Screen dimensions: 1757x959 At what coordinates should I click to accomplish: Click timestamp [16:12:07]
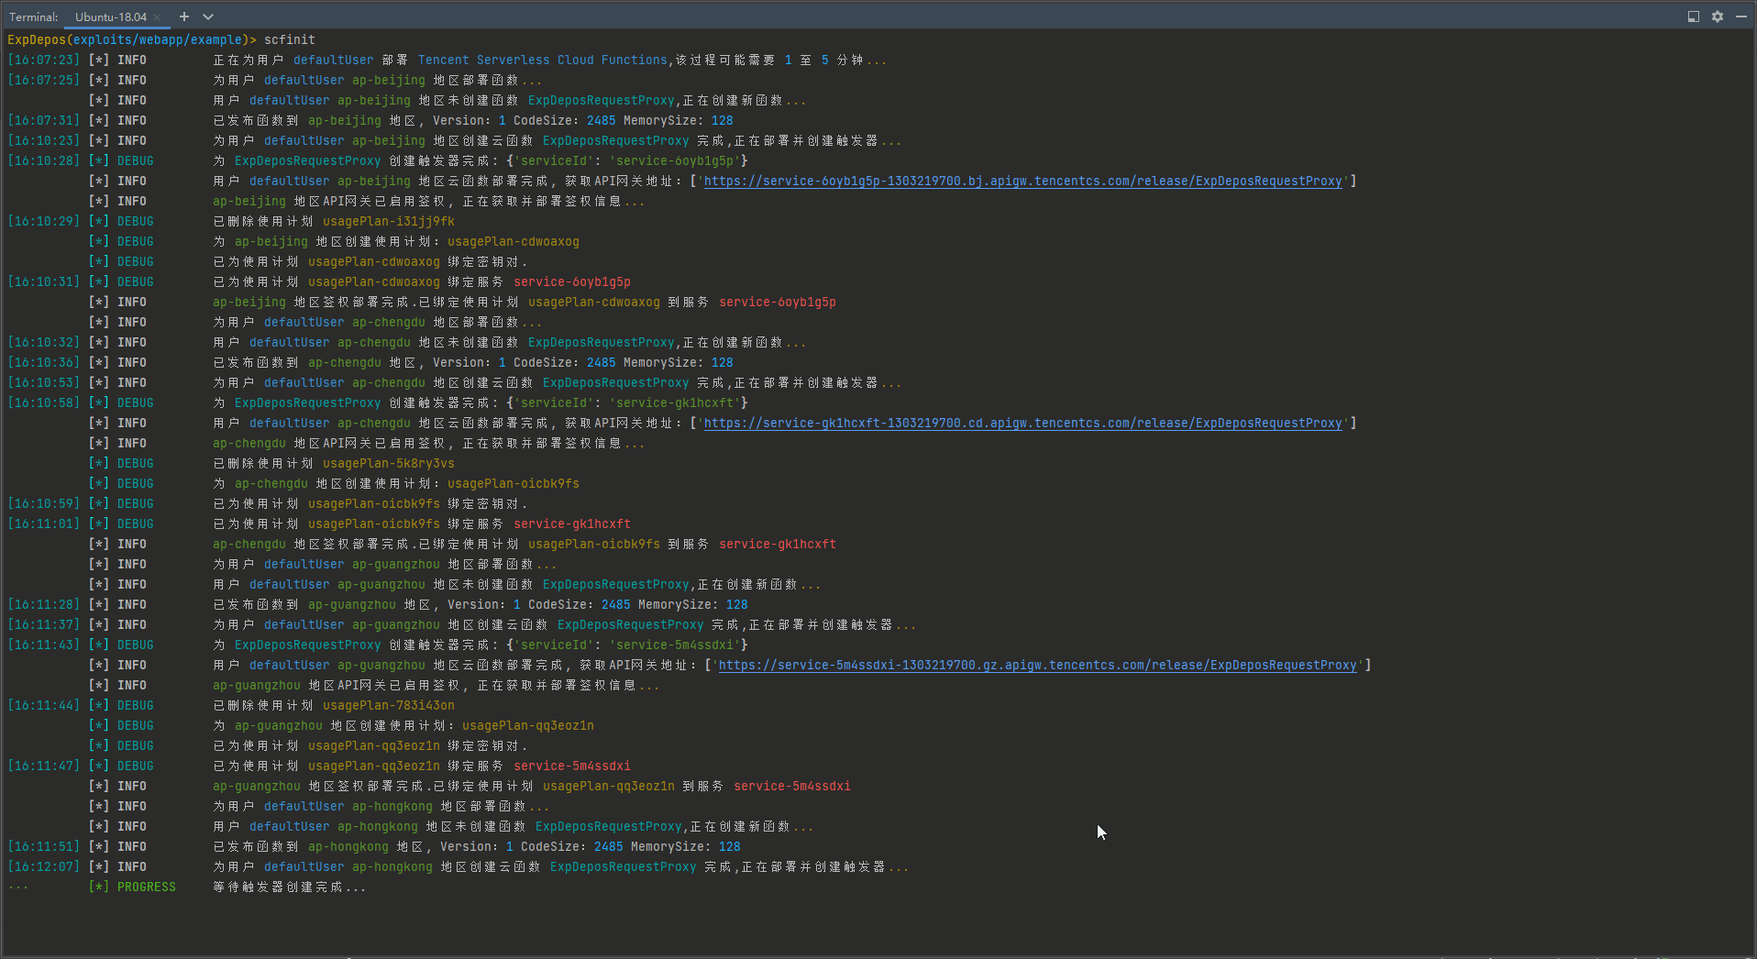tap(44, 867)
